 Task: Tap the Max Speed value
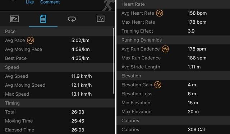point(82,94)
